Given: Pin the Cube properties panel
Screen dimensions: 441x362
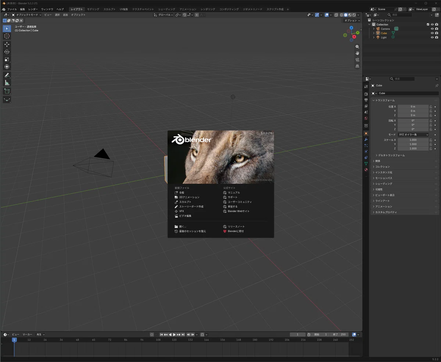Looking at the screenshot, I should tap(437, 85).
